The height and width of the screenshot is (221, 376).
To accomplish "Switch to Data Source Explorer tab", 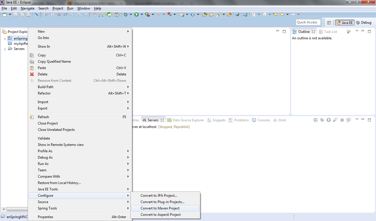I will click(186, 120).
